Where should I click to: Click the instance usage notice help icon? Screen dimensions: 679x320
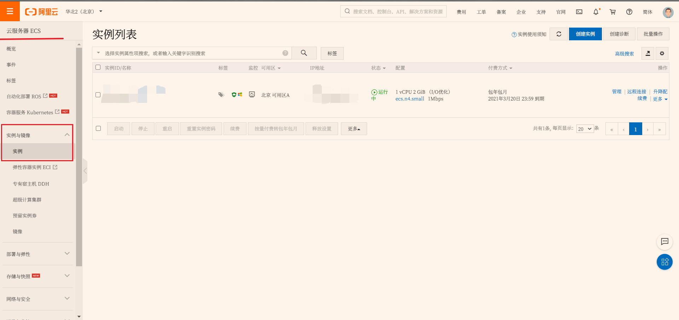(514, 34)
